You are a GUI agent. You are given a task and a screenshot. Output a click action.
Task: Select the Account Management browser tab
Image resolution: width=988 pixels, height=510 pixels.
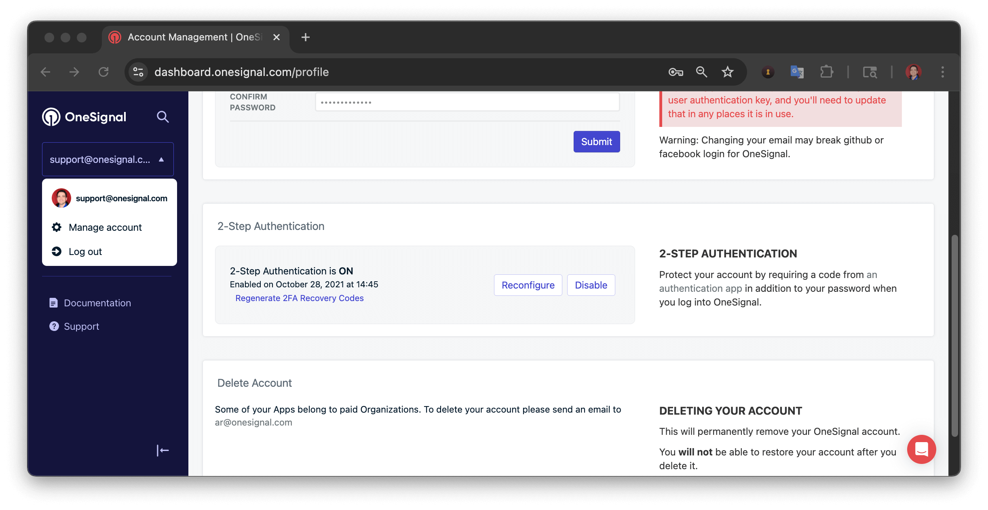(195, 37)
